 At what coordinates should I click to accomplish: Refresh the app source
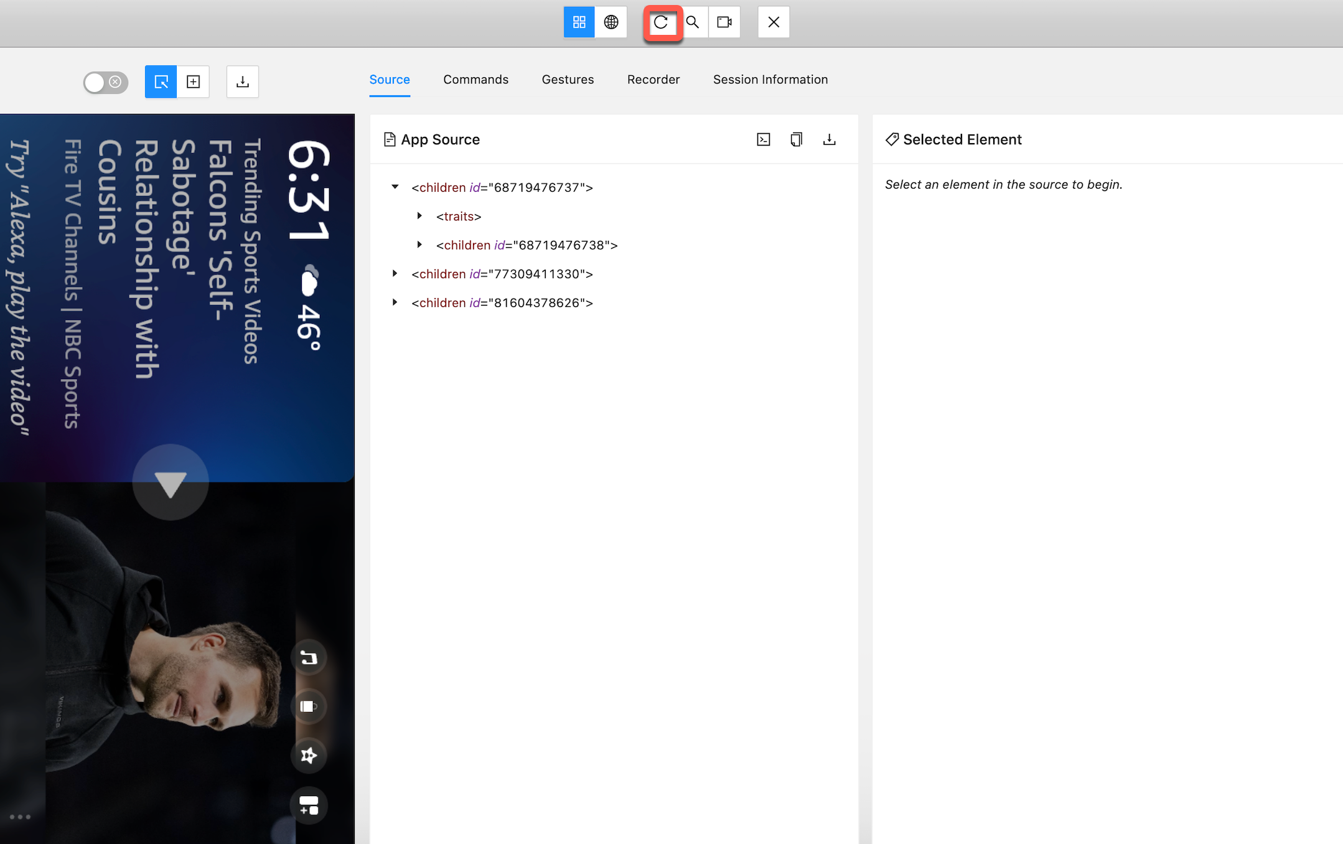click(x=662, y=22)
